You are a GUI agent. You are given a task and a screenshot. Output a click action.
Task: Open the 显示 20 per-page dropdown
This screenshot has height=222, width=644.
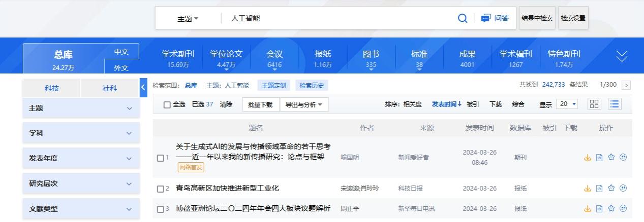click(567, 104)
